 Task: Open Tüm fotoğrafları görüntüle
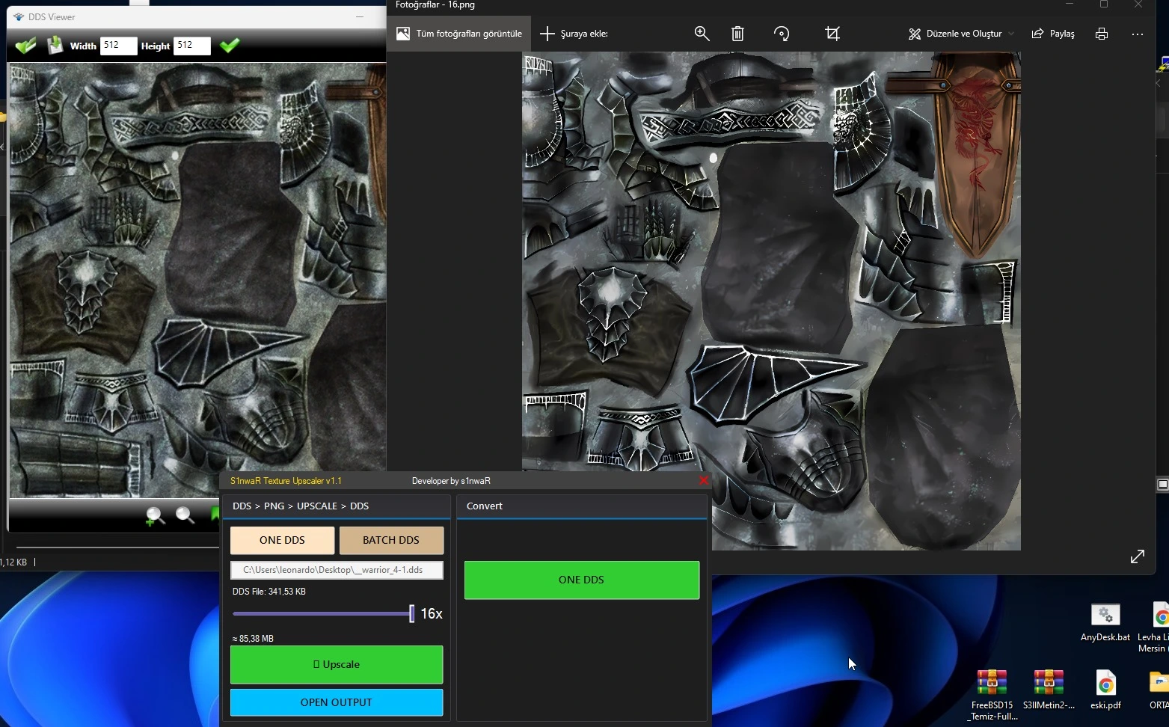[459, 34]
